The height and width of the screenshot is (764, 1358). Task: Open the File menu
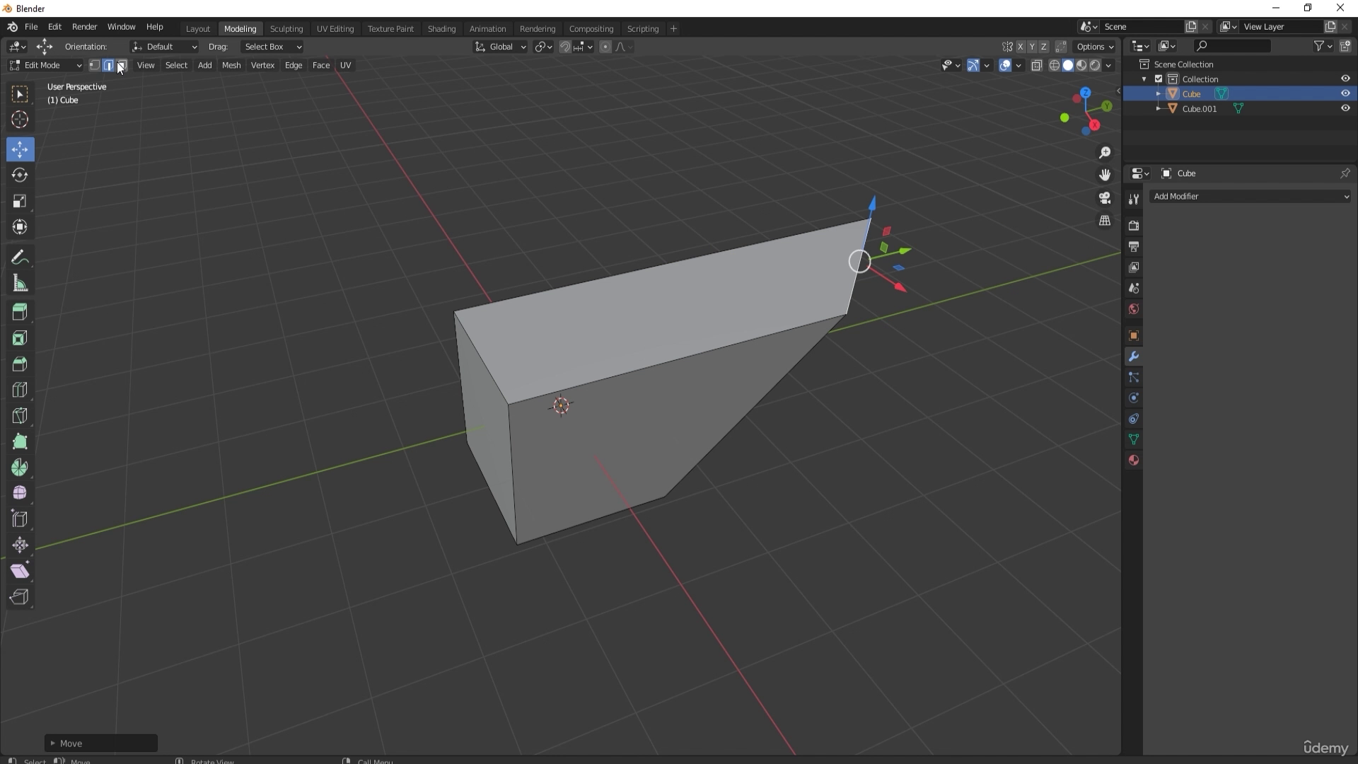(x=31, y=27)
